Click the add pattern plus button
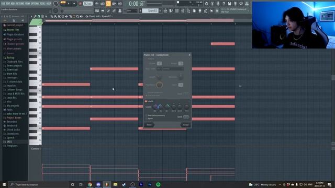This screenshot has width=335, height=188. (x=160, y=10)
